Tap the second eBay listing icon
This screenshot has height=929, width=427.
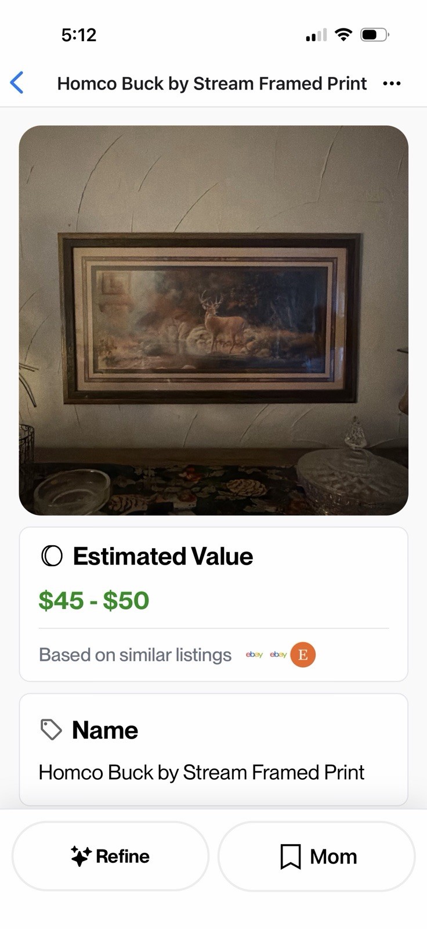pyautogui.click(x=278, y=655)
